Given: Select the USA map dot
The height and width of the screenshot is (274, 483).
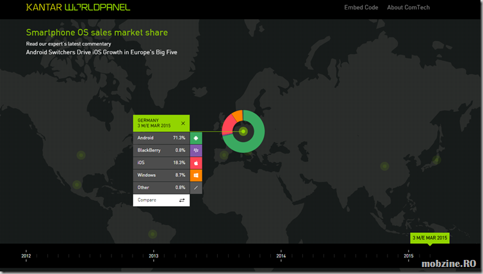Looking at the screenshot, I should (x=81, y=155).
